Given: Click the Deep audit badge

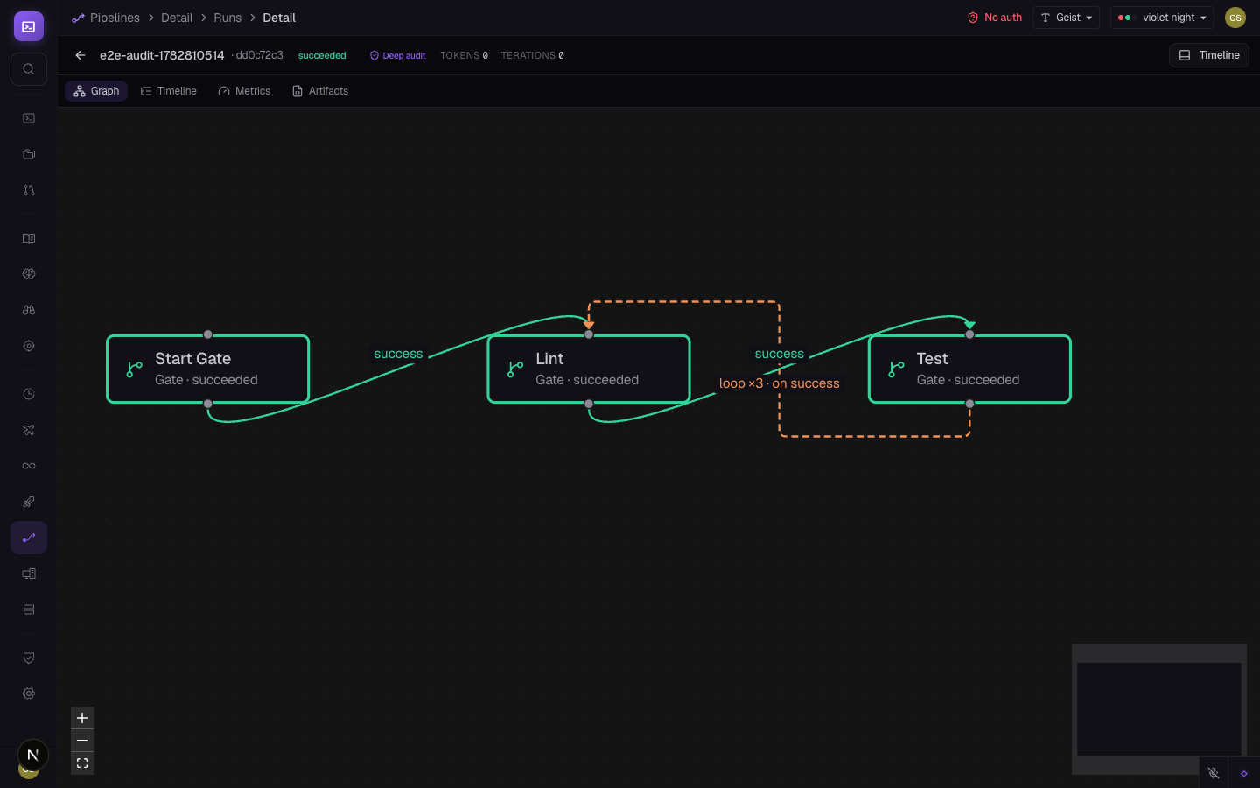Looking at the screenshot, I should click(398, 55).
